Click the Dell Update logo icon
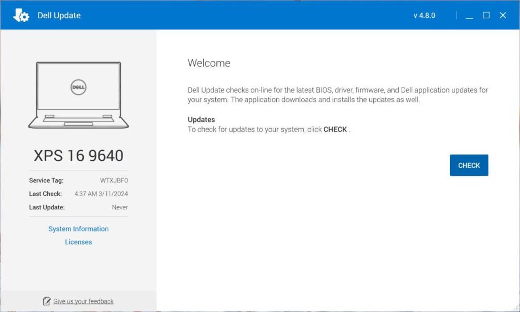Viewport: 520px width, 312px height. pos(21,15)
